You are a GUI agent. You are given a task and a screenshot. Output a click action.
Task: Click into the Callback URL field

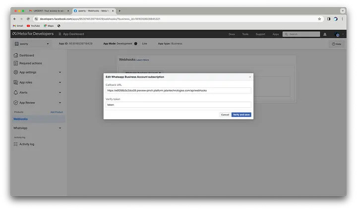click(x=178, y=90)
